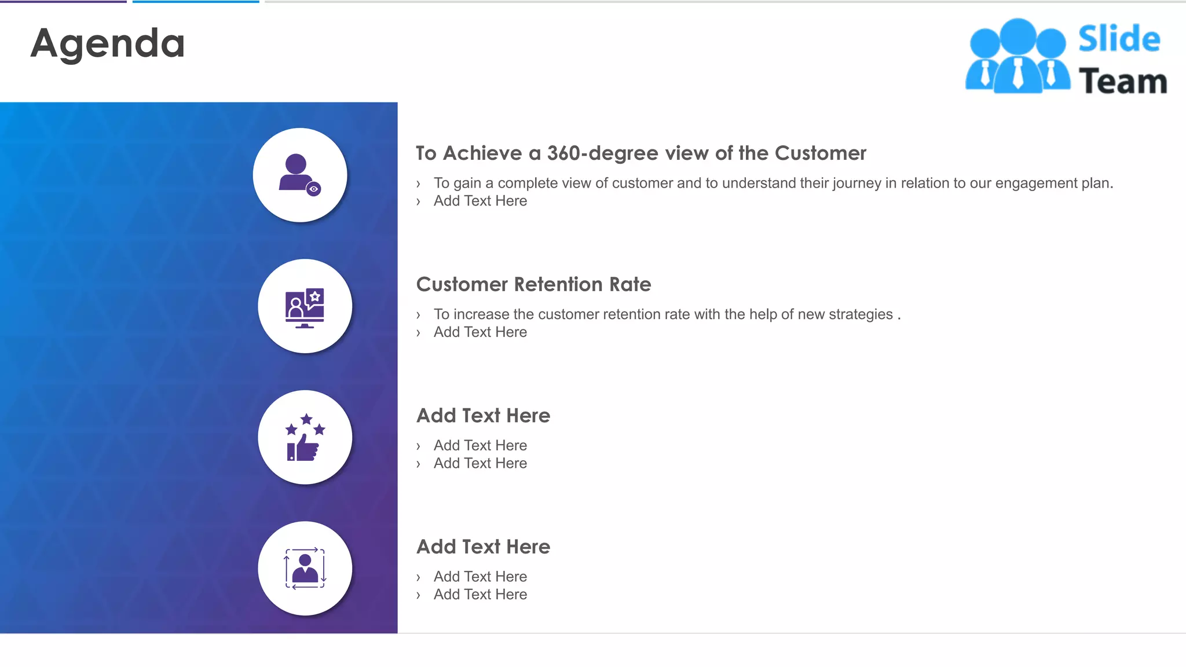Click the thumbs-up with stars icon
Viewport: 1186px width, 667px height.
(x=305, y=438)
